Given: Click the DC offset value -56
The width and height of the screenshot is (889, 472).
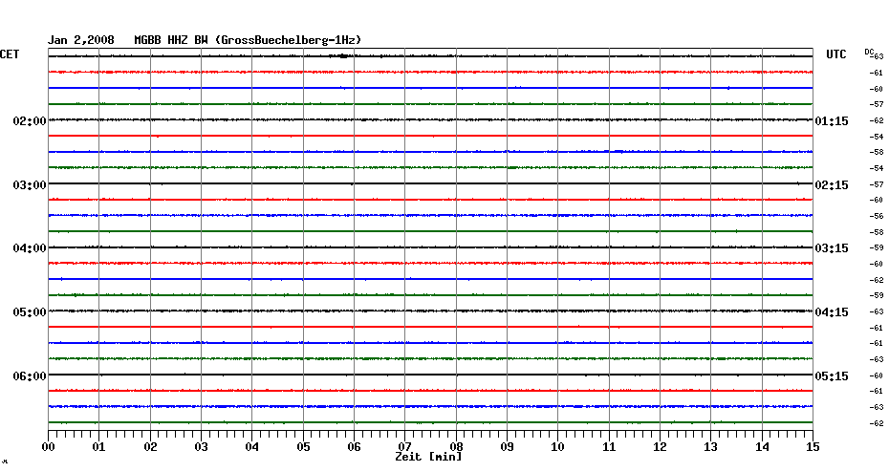Looking at the screenshot, I should 877,217.
